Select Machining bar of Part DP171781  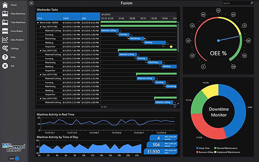coord(155,63)
